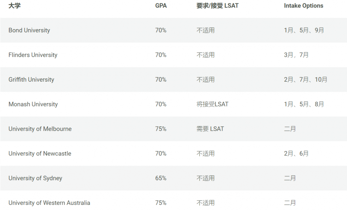Click the Intake Options column header
The image size is (347, 210).
[x=303, y=6]
